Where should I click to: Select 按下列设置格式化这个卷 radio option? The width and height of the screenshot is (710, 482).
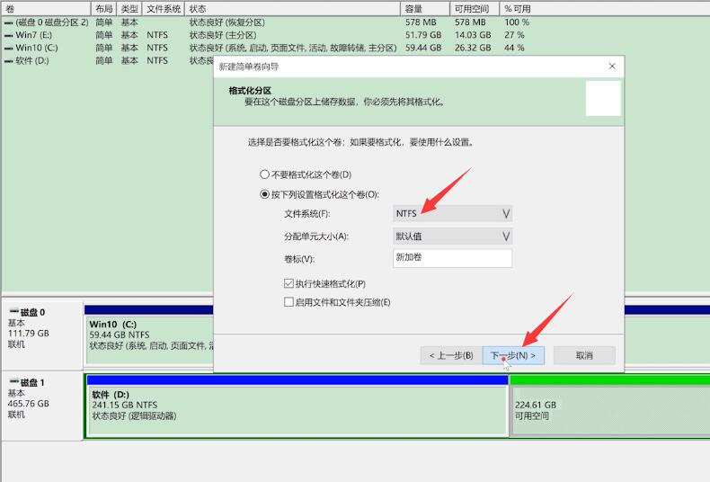tap(319, 194)
